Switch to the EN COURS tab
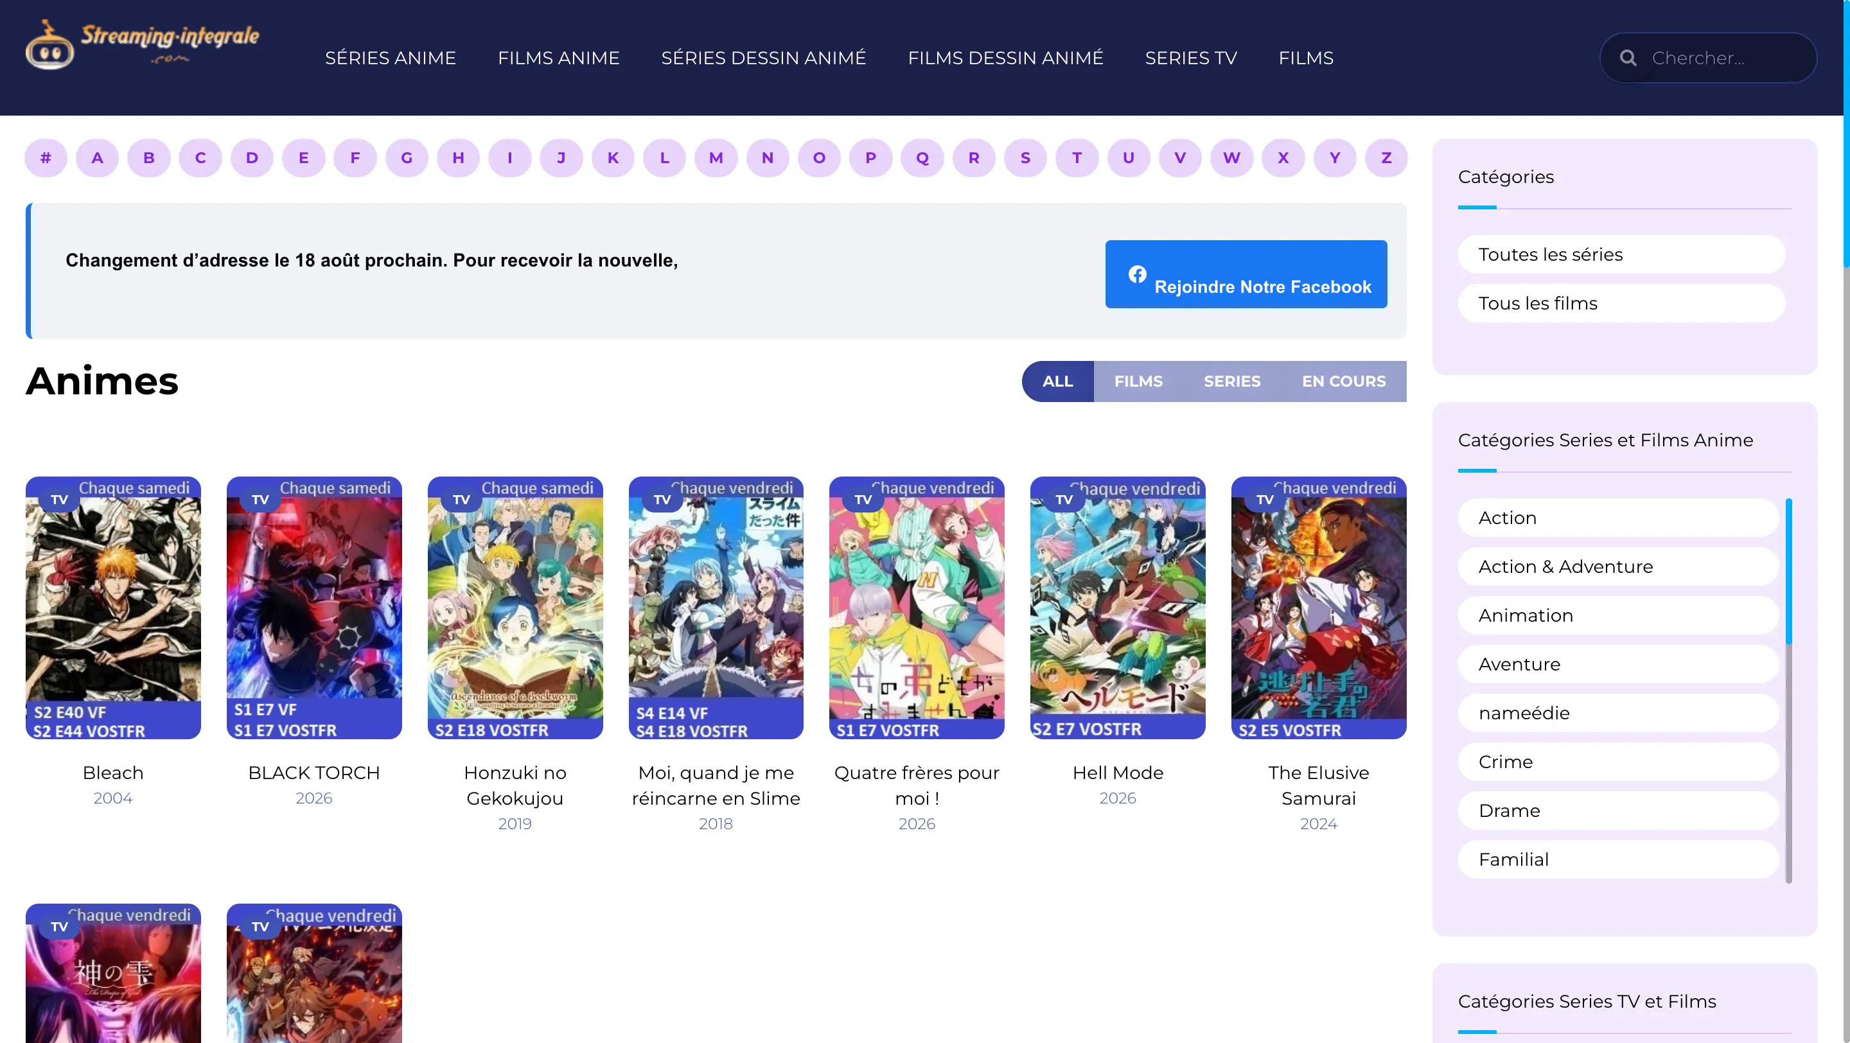 tap(1344, 381)
